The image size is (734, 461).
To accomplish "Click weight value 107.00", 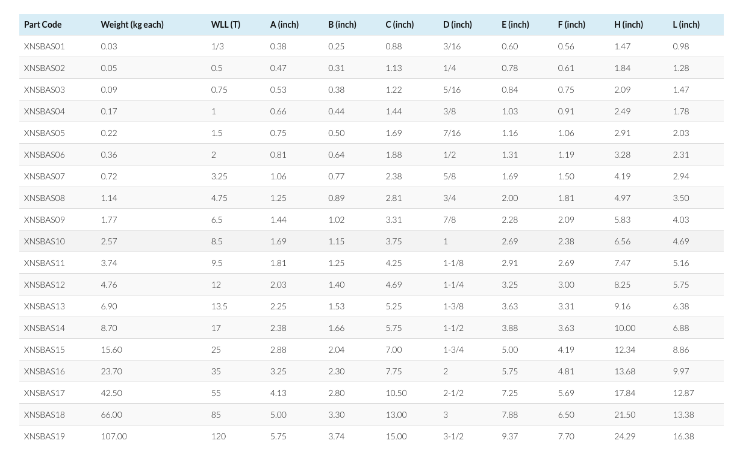I will [114, 436].
